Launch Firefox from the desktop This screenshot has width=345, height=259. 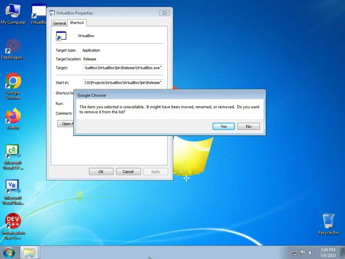click(13, 118)
